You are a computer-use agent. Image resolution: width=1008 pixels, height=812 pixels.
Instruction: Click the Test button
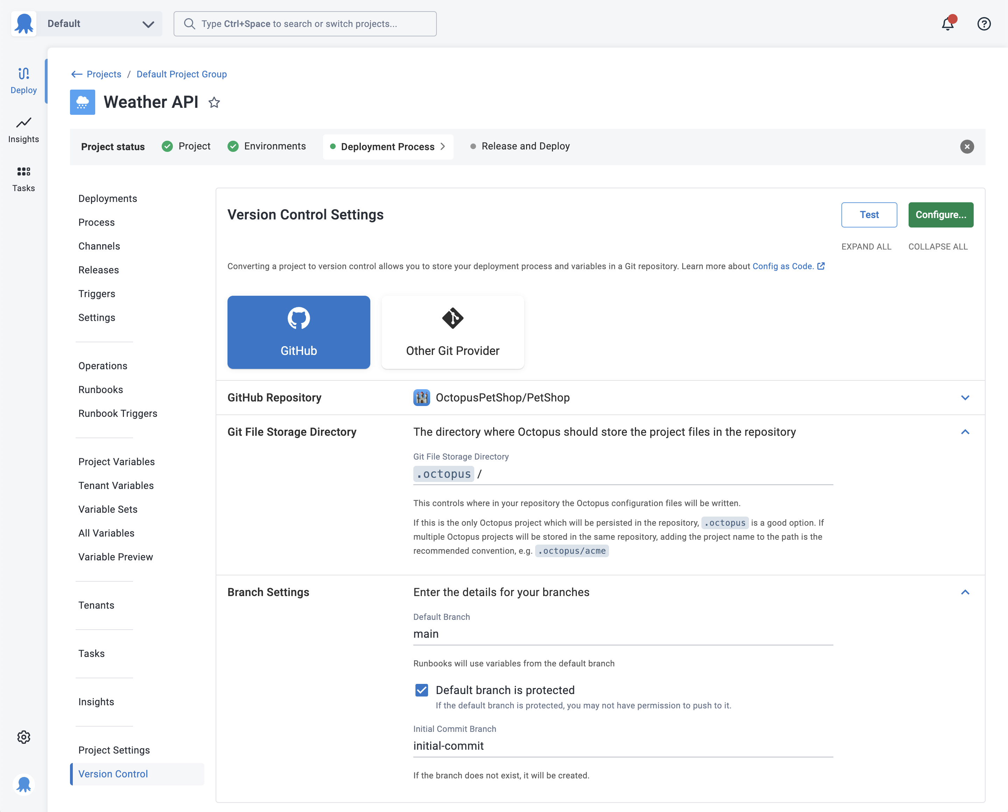coord(868,215)
